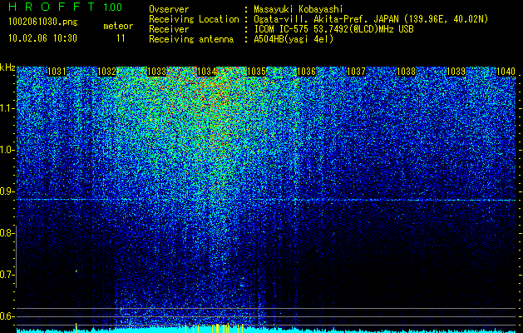
Task: Click the 0.6 frequency axis label
Action: (x=7, y=316)
